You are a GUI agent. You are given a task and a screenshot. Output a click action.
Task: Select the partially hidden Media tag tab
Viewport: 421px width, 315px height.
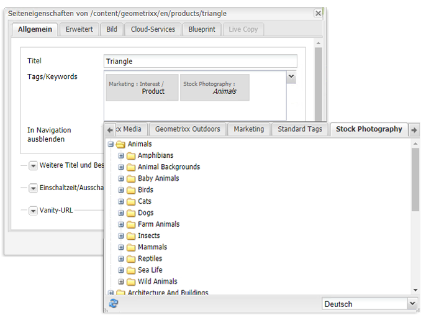[131, 129]
